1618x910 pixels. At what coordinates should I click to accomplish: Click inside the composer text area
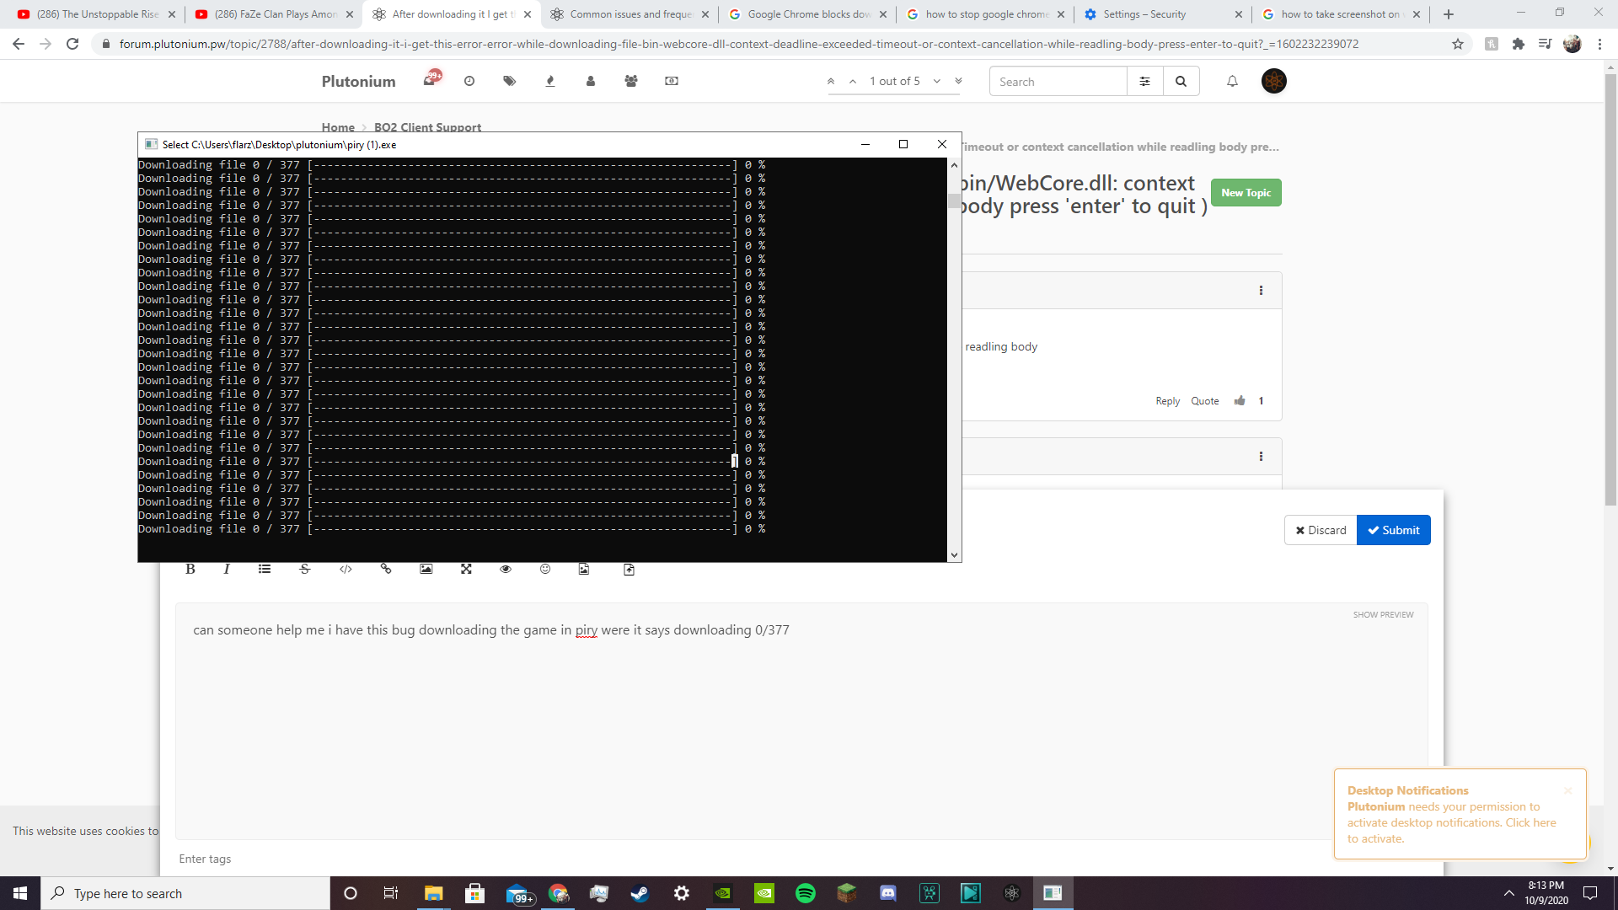[801, 720]
